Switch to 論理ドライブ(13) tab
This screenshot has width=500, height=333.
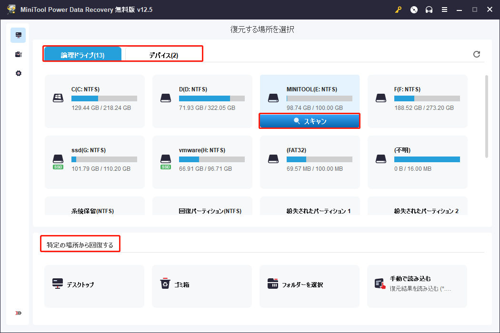pos(82,55)
